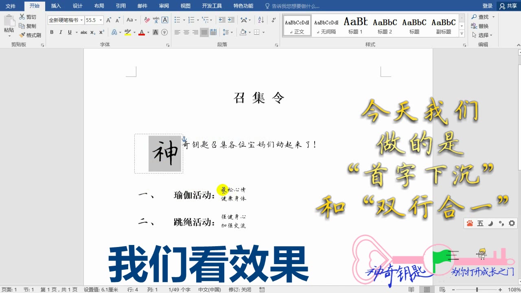Toggle bold formatting
Viewport: 521px width, 293px height.
point(52,32)
